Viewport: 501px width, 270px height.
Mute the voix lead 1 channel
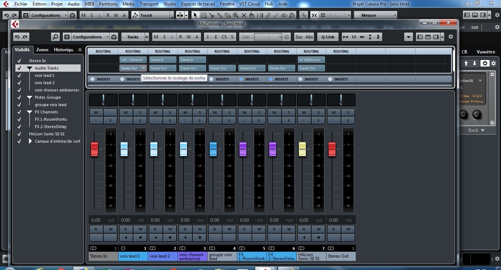pyautogui.click(x=126, y=112)
